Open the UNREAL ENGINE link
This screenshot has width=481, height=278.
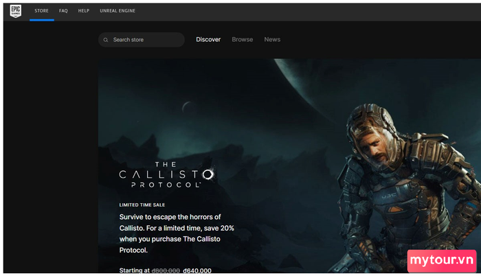tap(118, 11)
